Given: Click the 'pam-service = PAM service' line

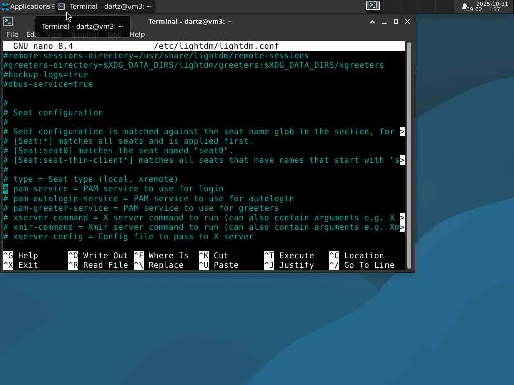Looking at the screenshot, I should coord(113,188).
